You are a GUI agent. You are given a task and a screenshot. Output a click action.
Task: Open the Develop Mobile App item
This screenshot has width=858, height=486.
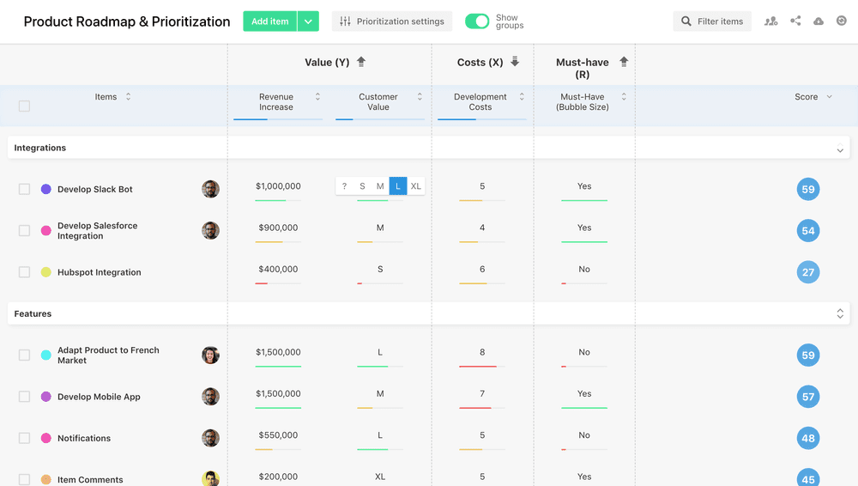click(99, 397)
